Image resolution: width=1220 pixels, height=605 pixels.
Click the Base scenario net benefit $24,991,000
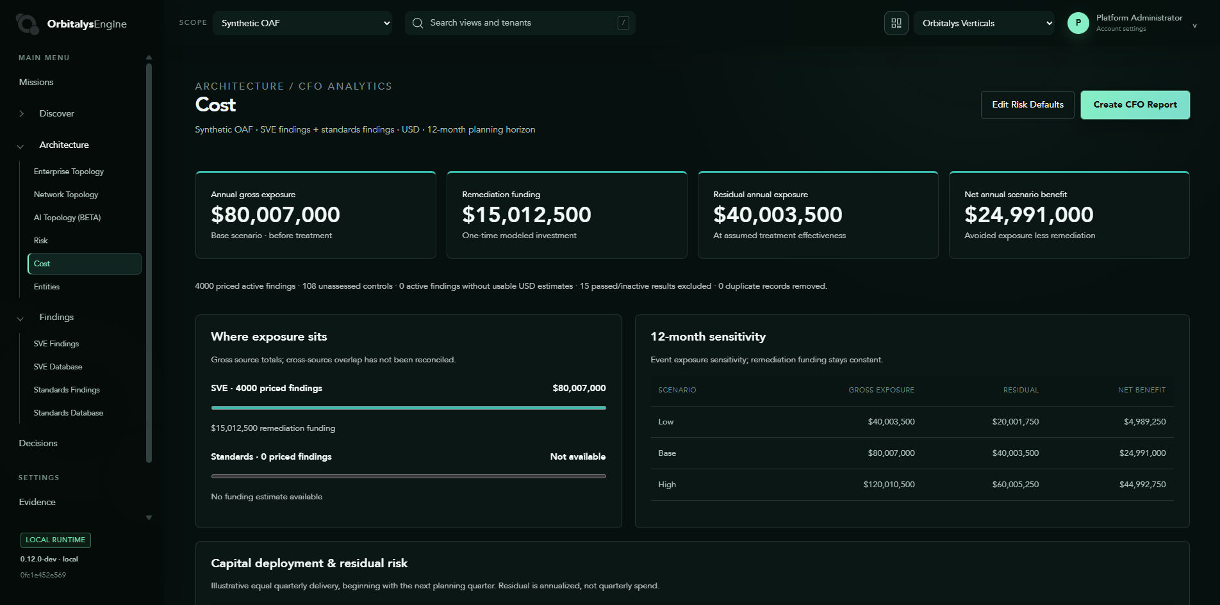(1142, 453)
